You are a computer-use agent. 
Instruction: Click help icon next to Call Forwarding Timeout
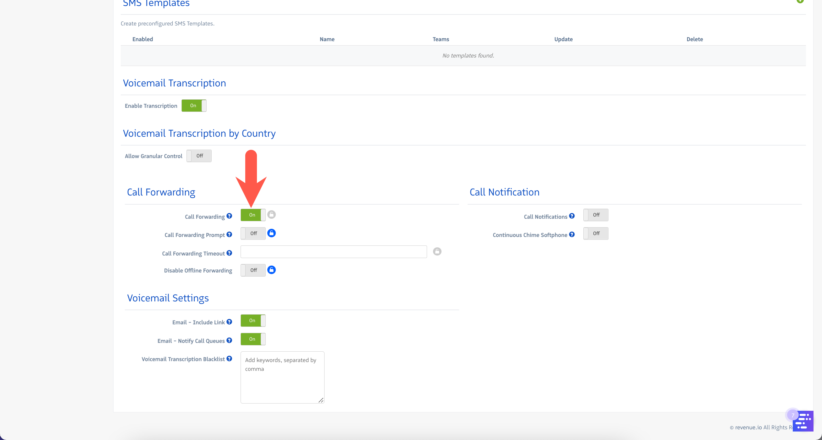pos(229,253)
